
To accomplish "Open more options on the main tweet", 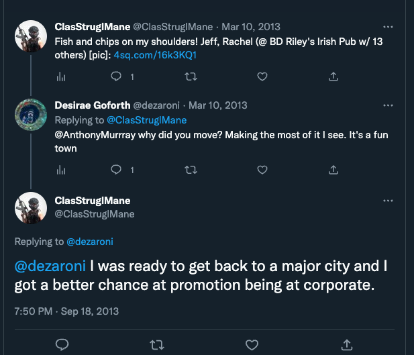I will 388,201.
